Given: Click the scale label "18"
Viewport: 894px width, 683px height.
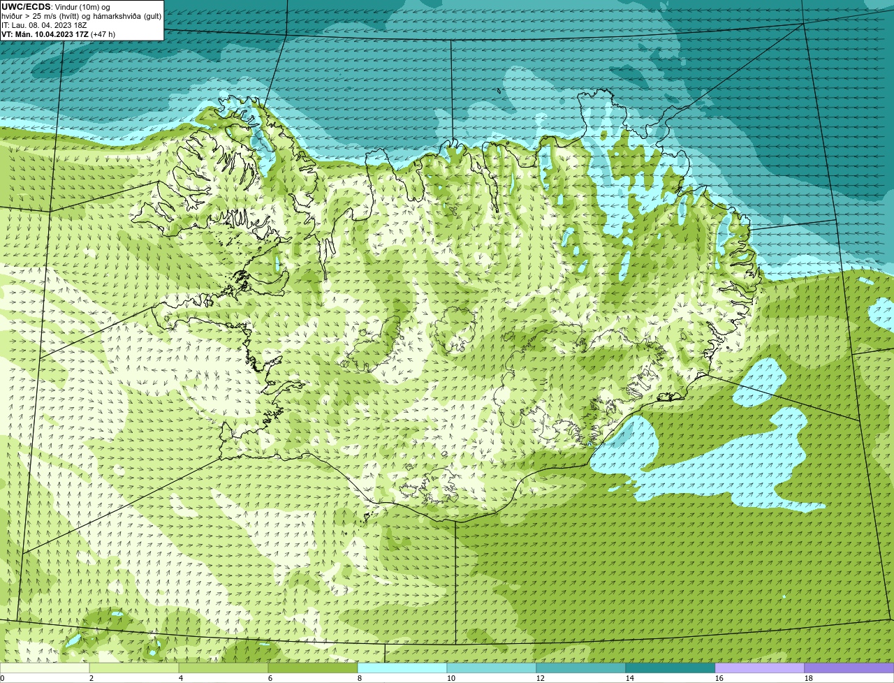Looking at the screenshot, I should pyautogui.click(x=809, y=678).
